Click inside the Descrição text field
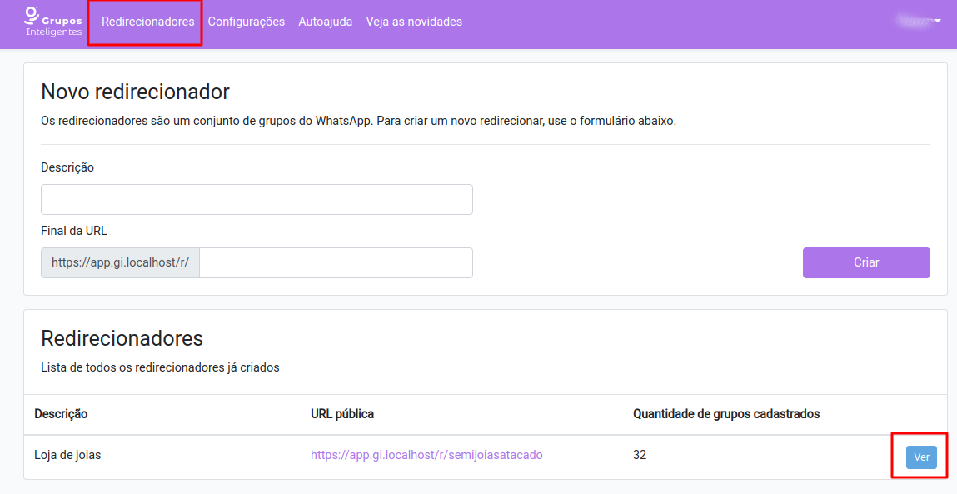The width and height of the screenshot is (957, 494). pos(257,199)
